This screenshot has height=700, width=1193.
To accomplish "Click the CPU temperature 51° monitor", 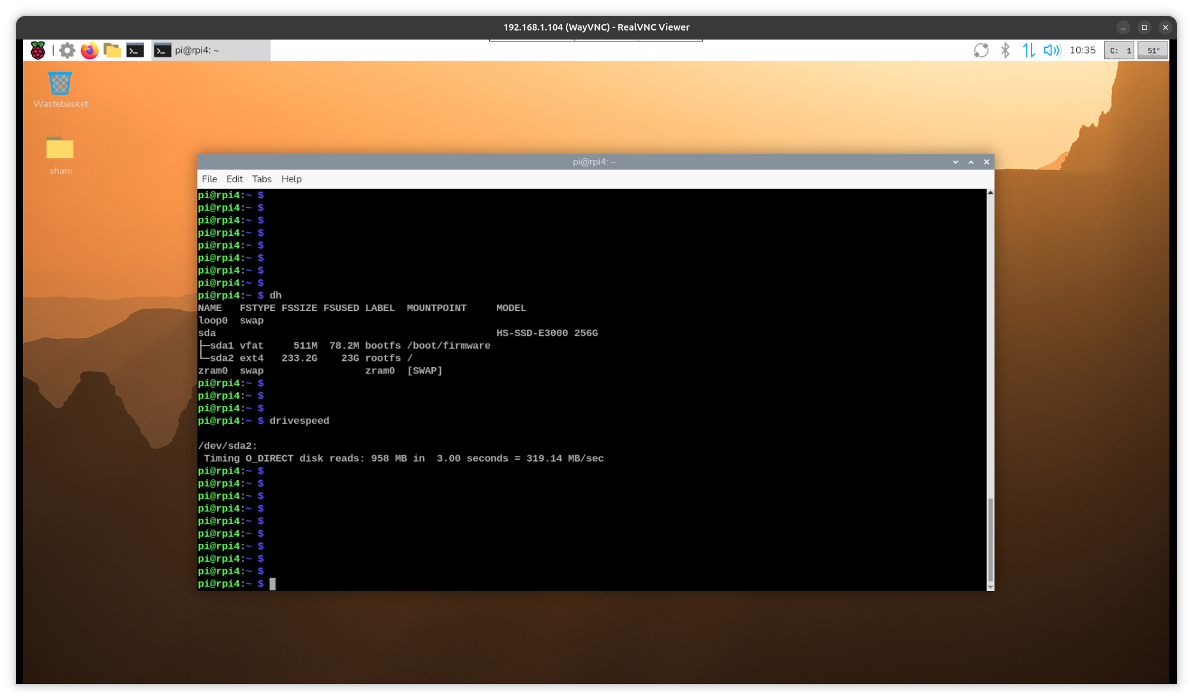I will click(x=1153, y=50).
